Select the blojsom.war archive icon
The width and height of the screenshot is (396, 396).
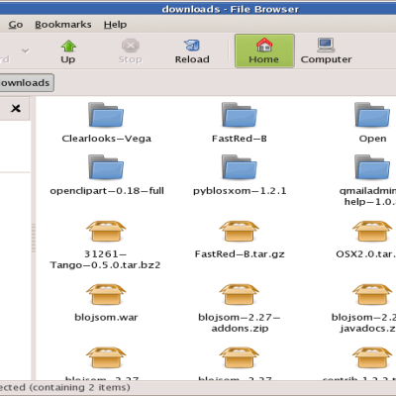[106, 294]
